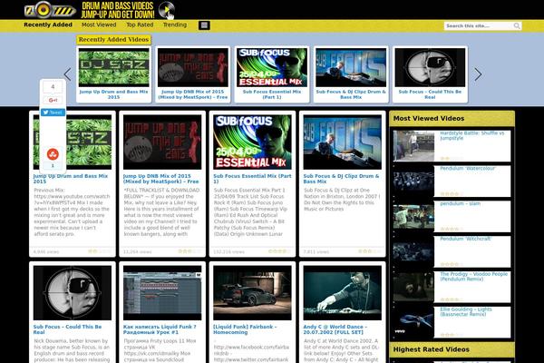Click grid title Sub Focus – Could This Be Real
544x363 pixels.
[x=67, y=329]
